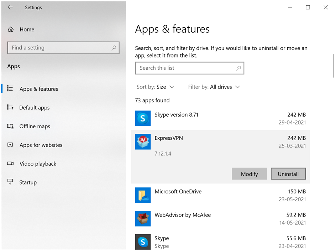Viewport: 336px width, 251px height.
Task: Click the dark Skype store app icon
Action: [x=143, y=242]
